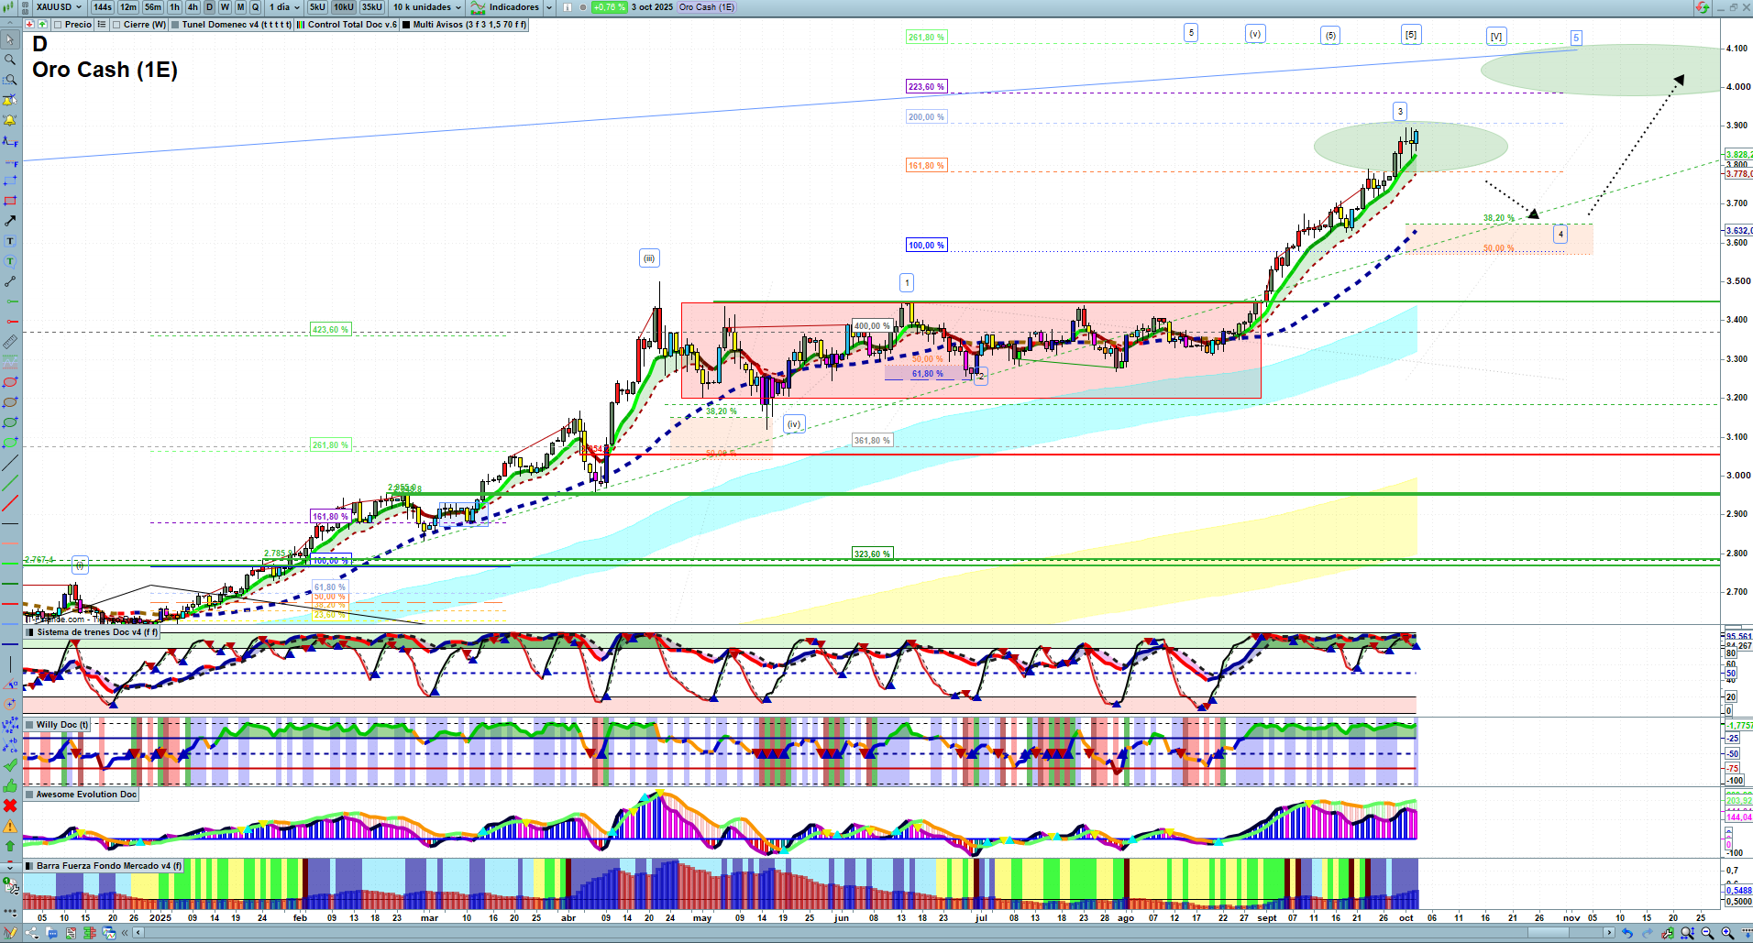Select the black arrow drawing tool

click(10, 221)
